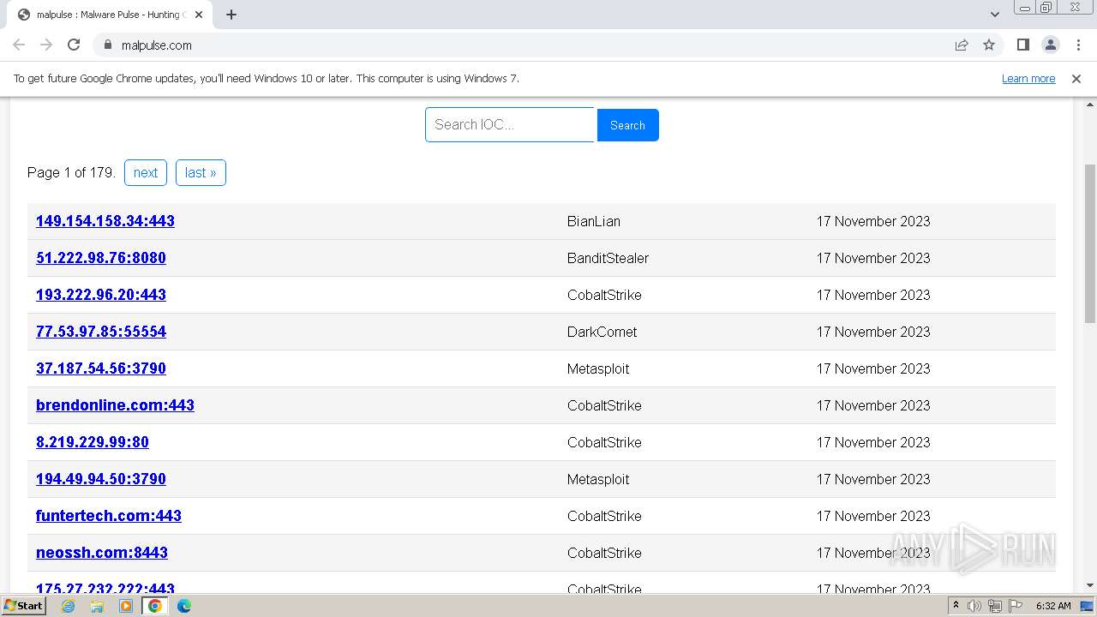Open Chrome side panel
This screenshot has width=1097, height=617.
[x=1022, y=45]
